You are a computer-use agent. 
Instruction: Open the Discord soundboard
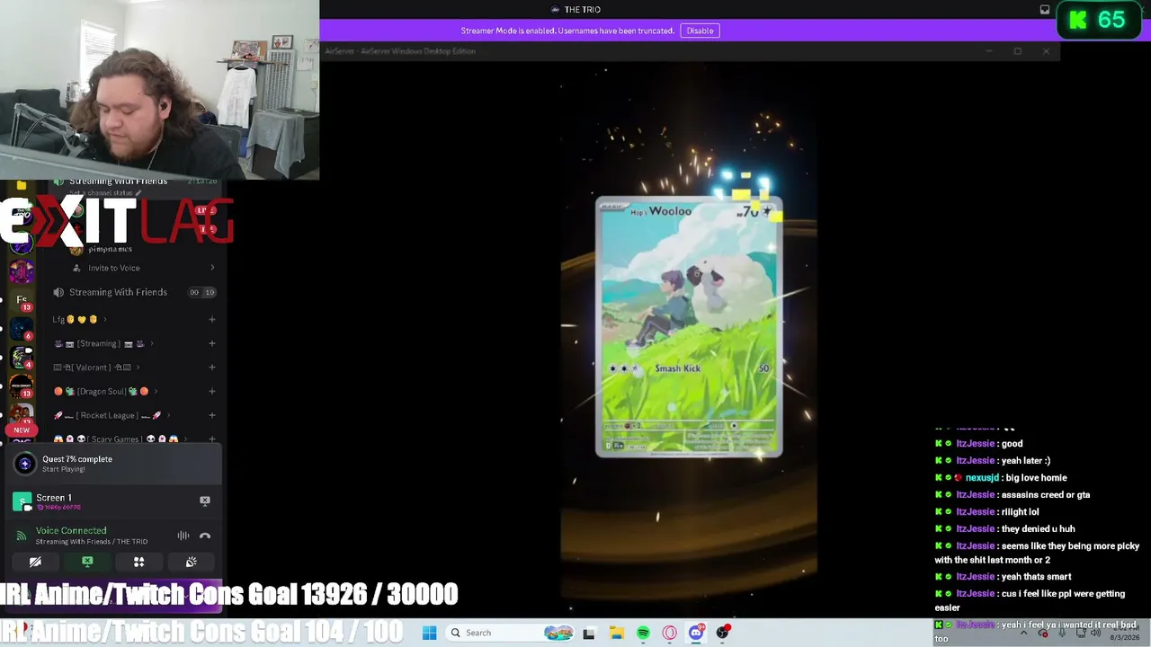192,562
